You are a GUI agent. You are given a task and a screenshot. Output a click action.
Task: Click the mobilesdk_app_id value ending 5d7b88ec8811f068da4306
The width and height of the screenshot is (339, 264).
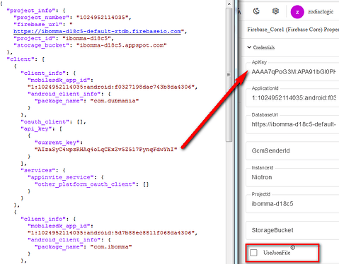click(111, 233)
